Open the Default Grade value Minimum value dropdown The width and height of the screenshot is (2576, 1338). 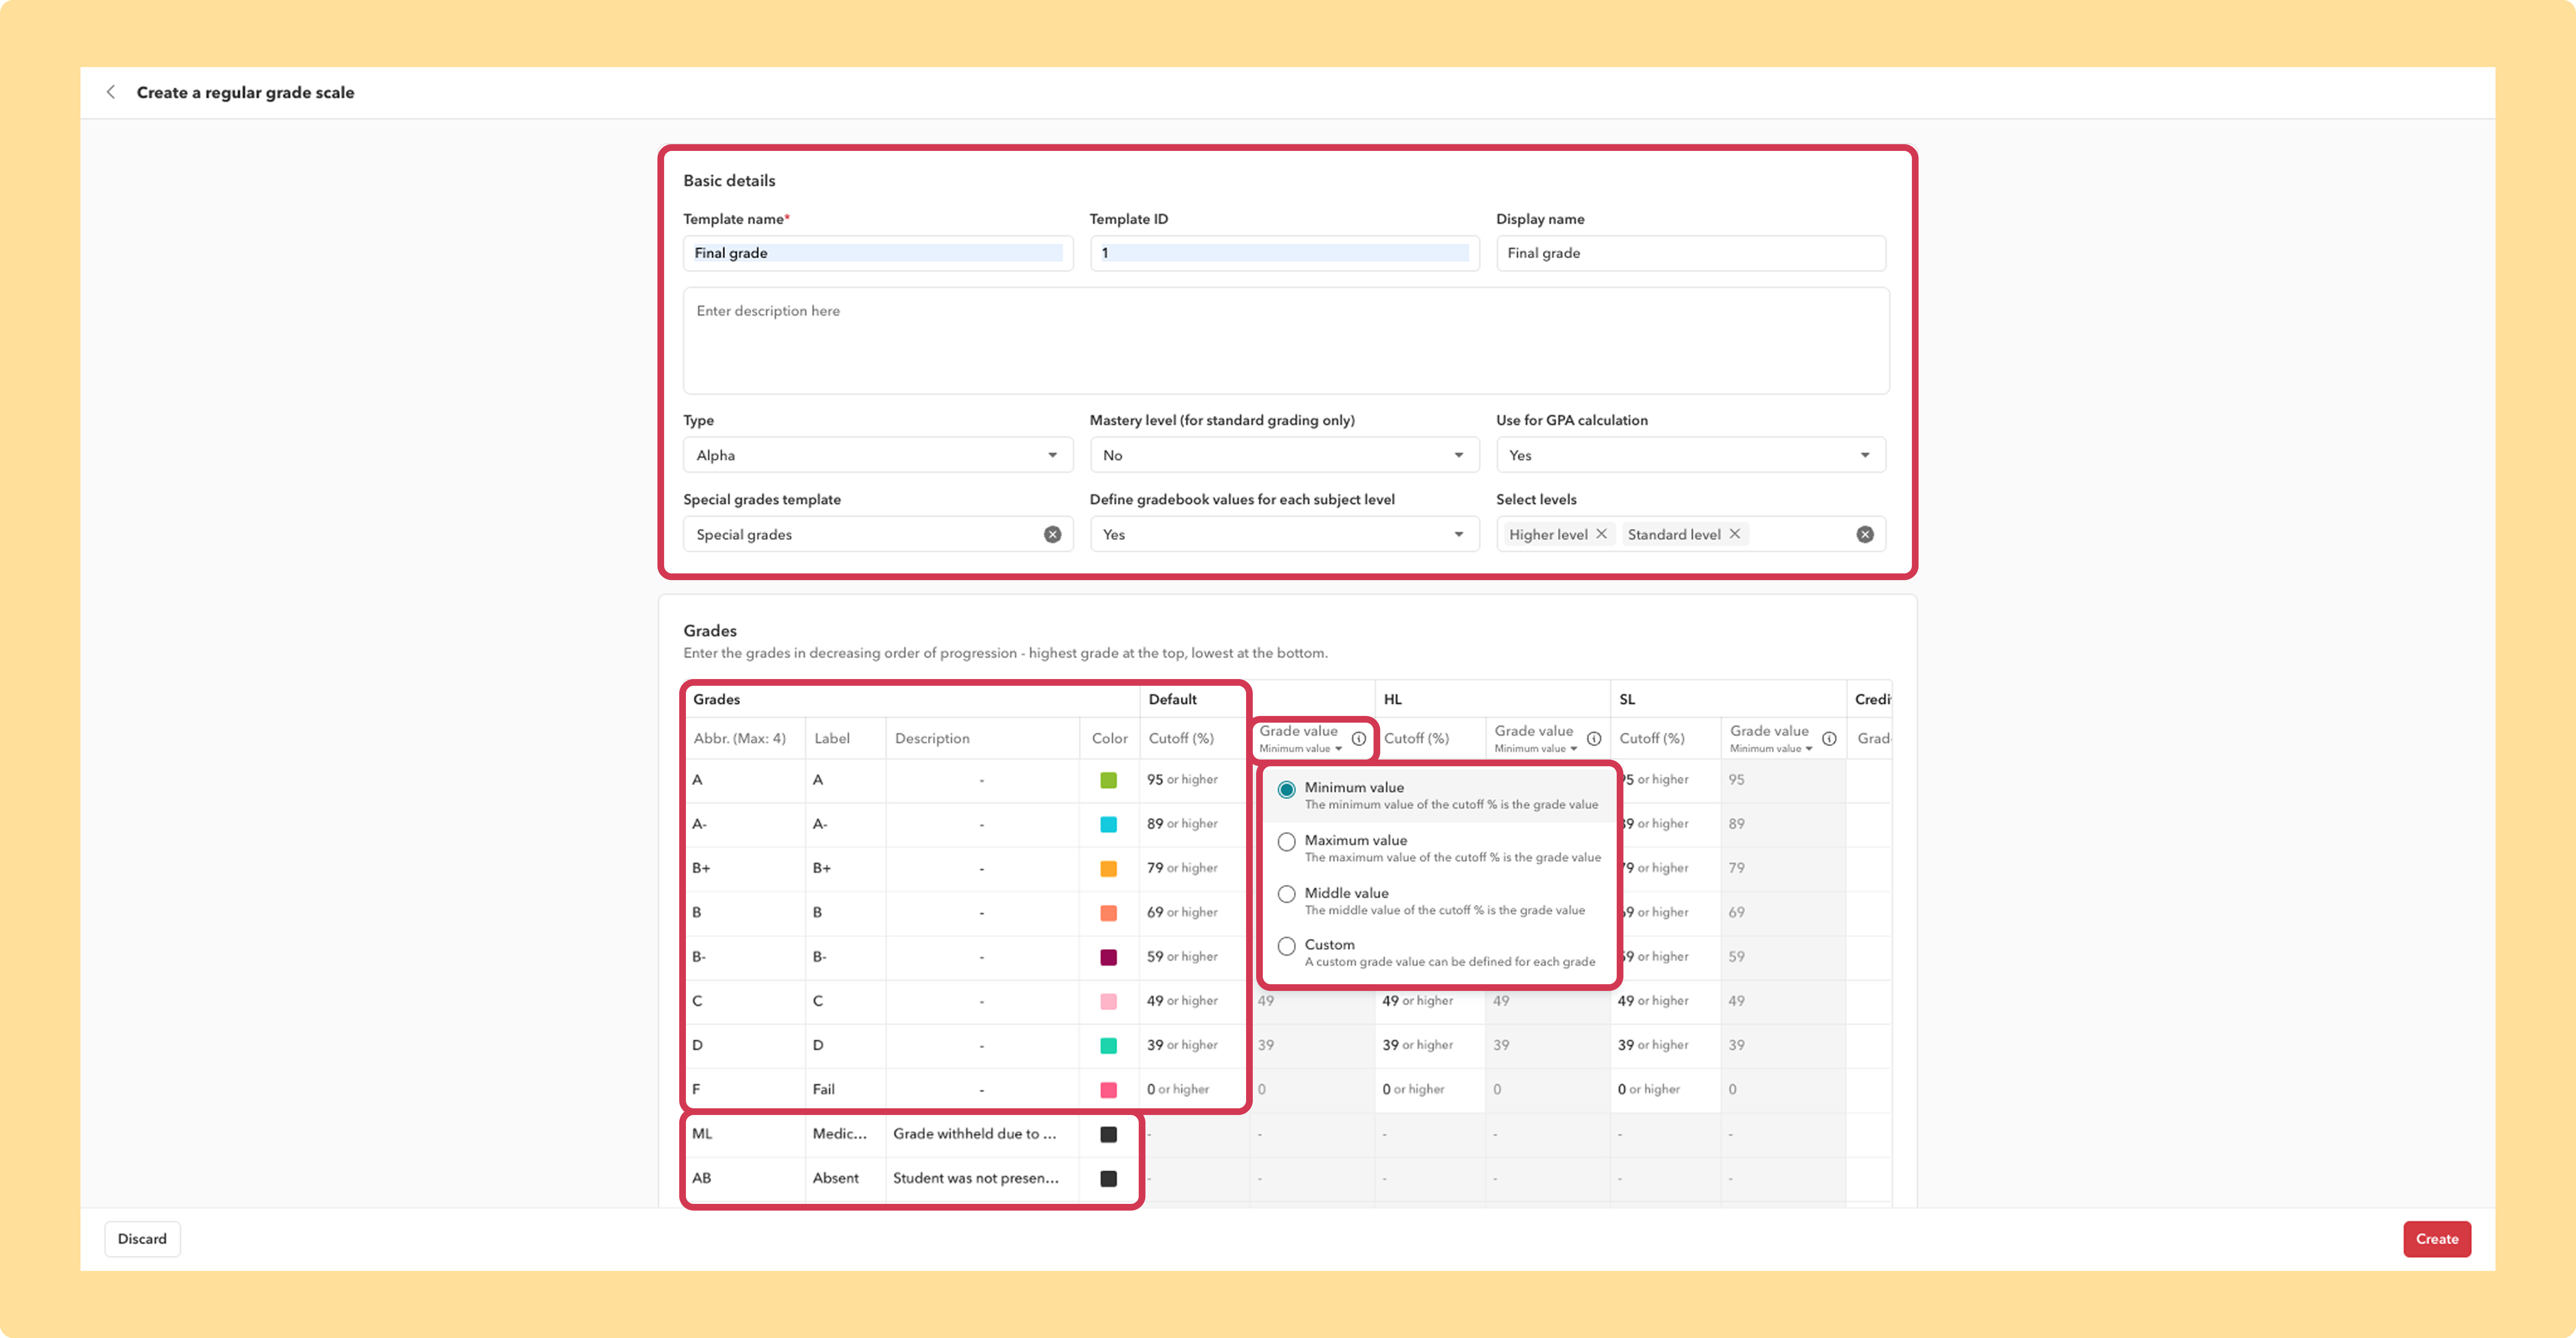point(1300,749)
